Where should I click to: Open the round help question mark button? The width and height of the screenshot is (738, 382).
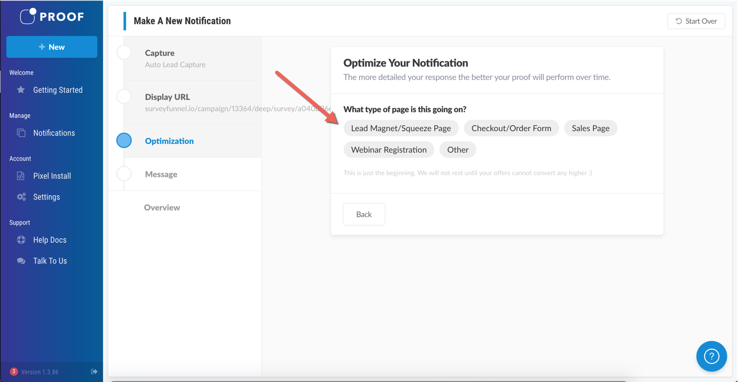click(x=711, y=356)
